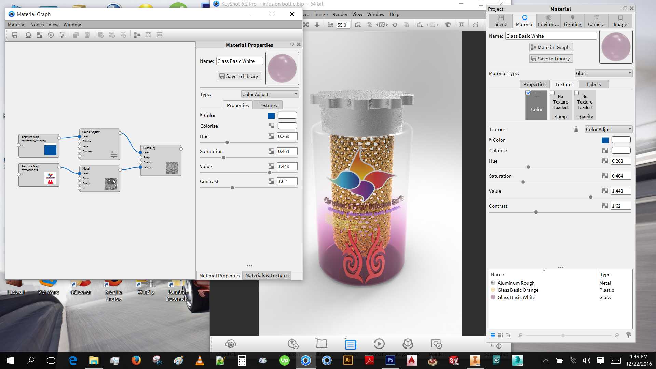Viewport: 656px width, 369px height.
Task: Click Save to Library in Project panel
Action: tap(551, 59)
